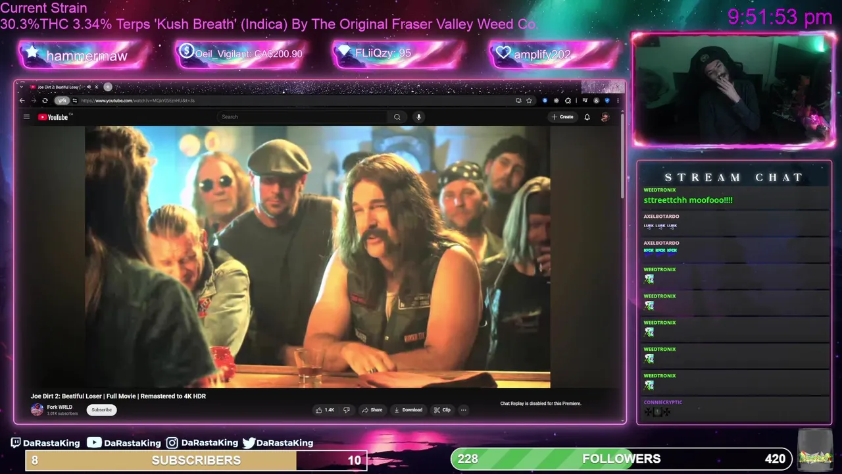Click CONNIECRYPTIC username in stream chat
The image size is (842, 474).
662,402
